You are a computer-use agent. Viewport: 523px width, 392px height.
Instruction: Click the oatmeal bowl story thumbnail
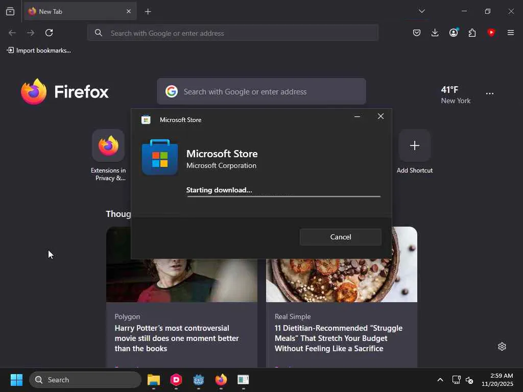tap(342, 281)
